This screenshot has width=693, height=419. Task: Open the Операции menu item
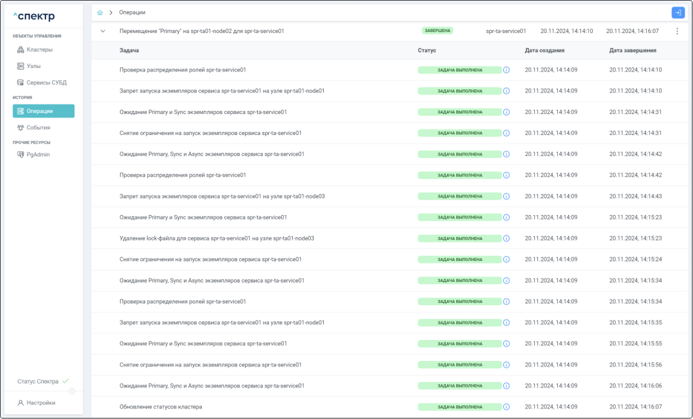pos(43,111)
